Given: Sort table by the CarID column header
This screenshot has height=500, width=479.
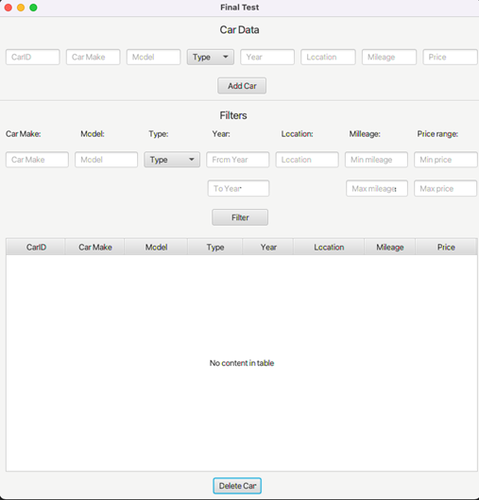Looking at the screenshot, I should click(x=36, y=247).
